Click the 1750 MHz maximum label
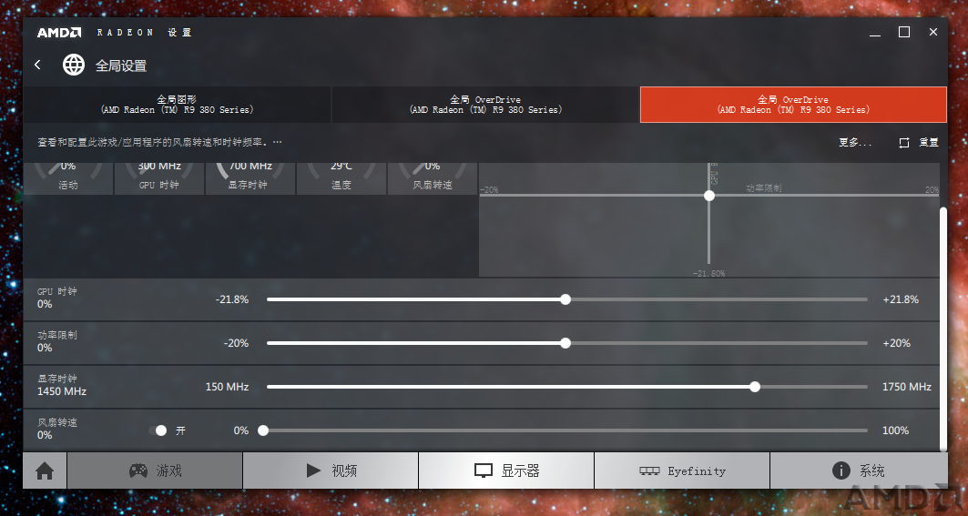 point(907,387)
